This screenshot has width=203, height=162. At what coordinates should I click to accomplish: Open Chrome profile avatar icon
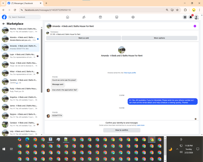tap(194, 10)
